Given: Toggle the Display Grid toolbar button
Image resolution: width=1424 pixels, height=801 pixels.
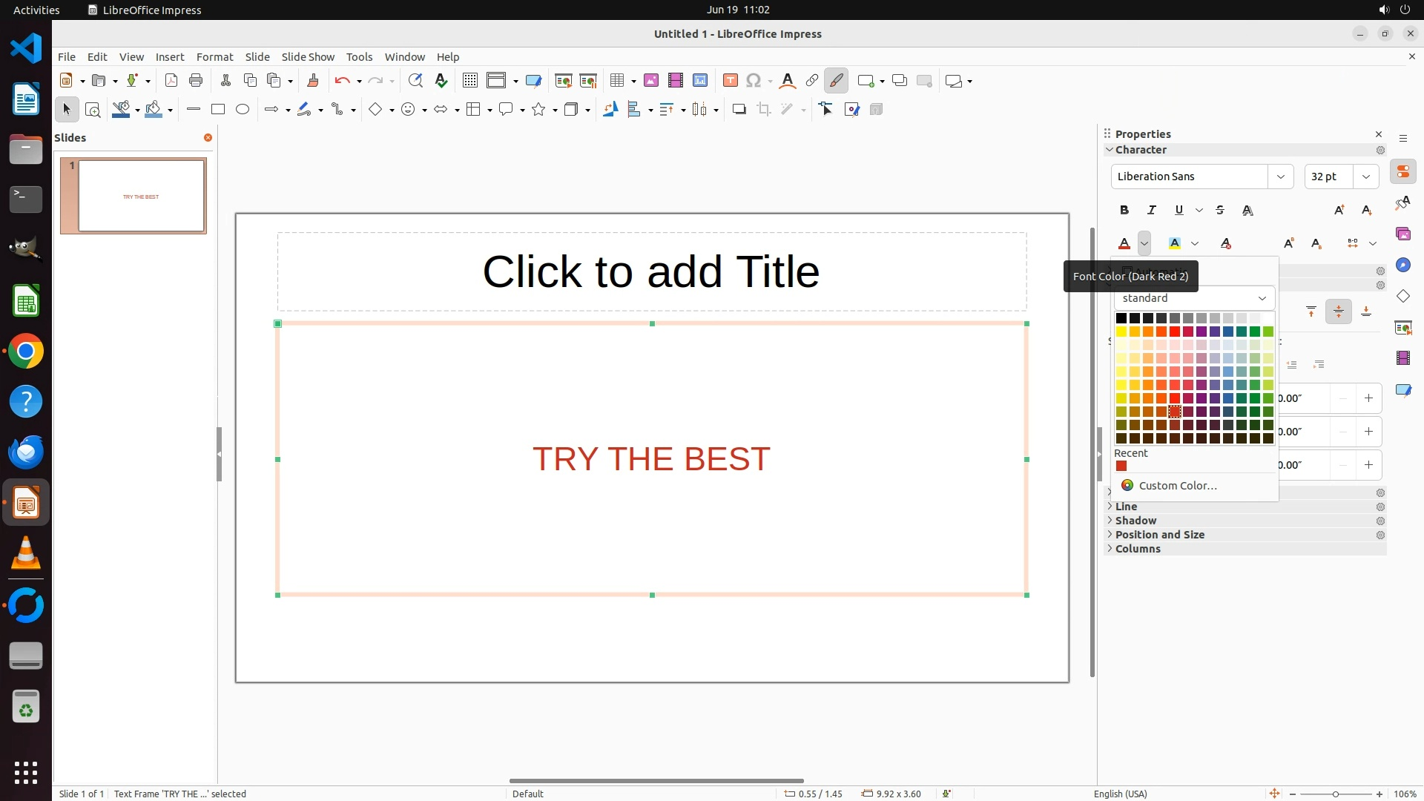Looking at the screenshot, I should (x=469, y=81).
